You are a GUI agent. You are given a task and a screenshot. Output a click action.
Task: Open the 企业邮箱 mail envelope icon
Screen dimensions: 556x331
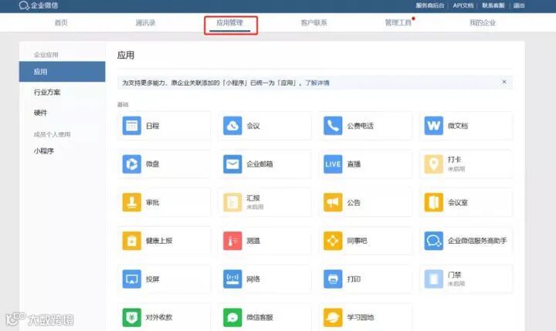coord(232,164)
